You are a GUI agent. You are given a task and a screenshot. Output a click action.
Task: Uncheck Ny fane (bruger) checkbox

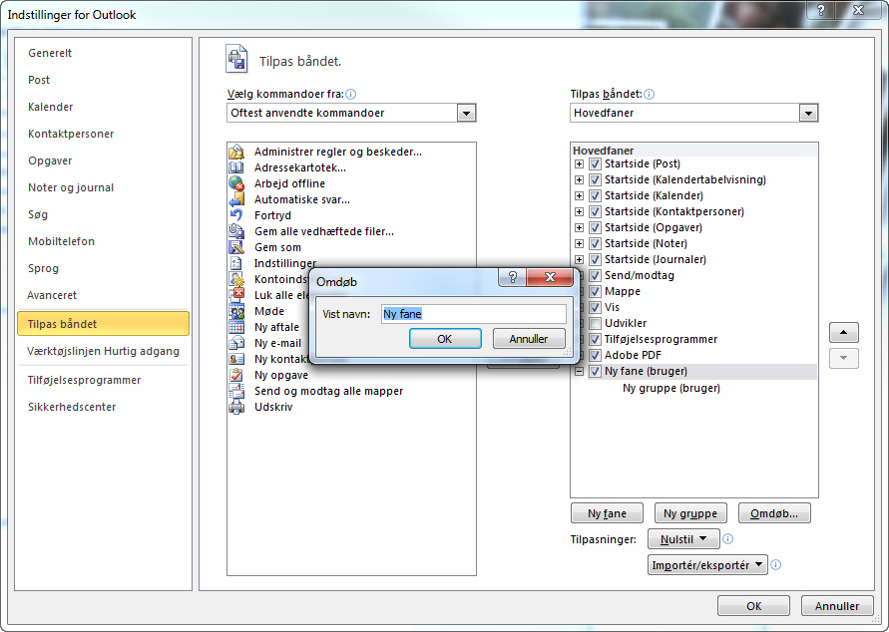595,372
